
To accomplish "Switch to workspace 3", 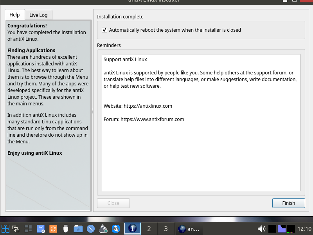I will click(165, 229).
